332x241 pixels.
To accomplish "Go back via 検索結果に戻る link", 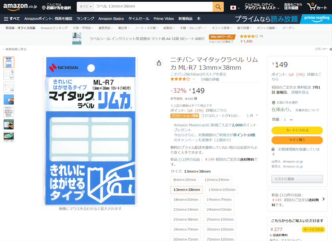I will pos(15,49).
